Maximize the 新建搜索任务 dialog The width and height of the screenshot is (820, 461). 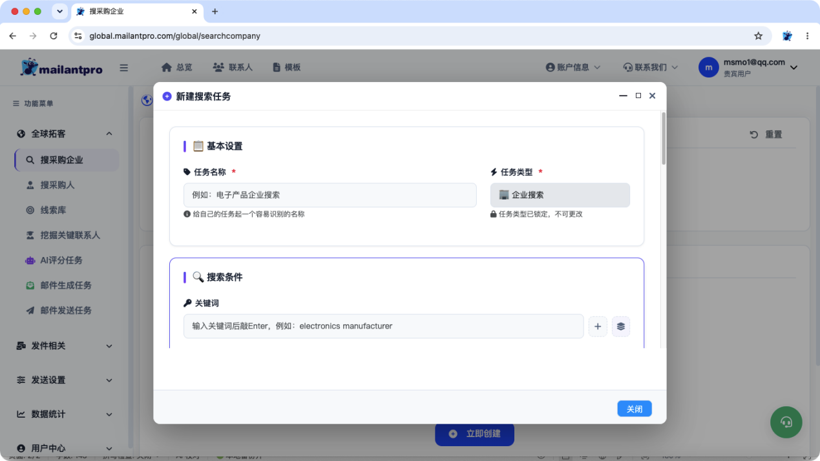pyautogui.click(x=638, y=96)
